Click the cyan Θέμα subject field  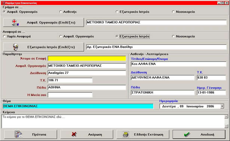(x=78, y=106)
